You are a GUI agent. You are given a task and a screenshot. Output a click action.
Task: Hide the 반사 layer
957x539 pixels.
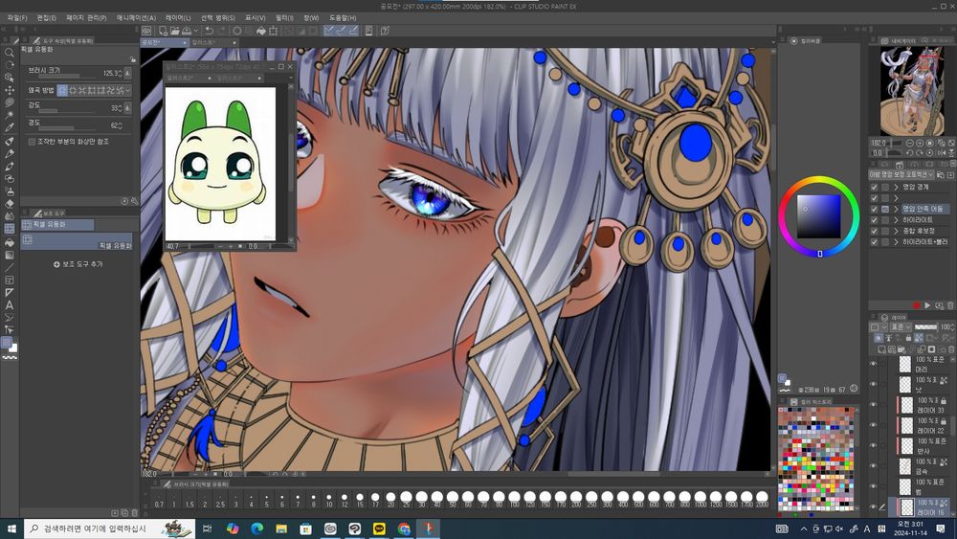click(874, 445)
